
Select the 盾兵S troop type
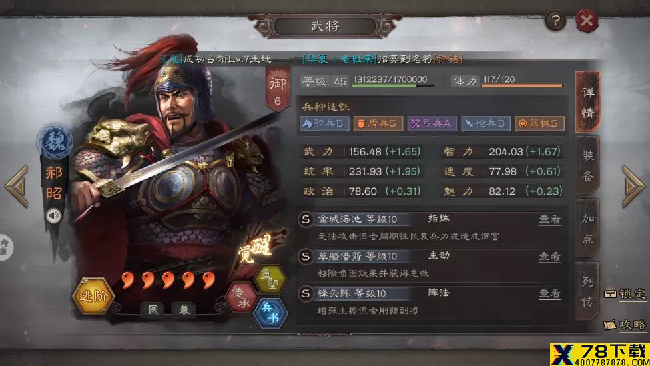click(378, 123)
